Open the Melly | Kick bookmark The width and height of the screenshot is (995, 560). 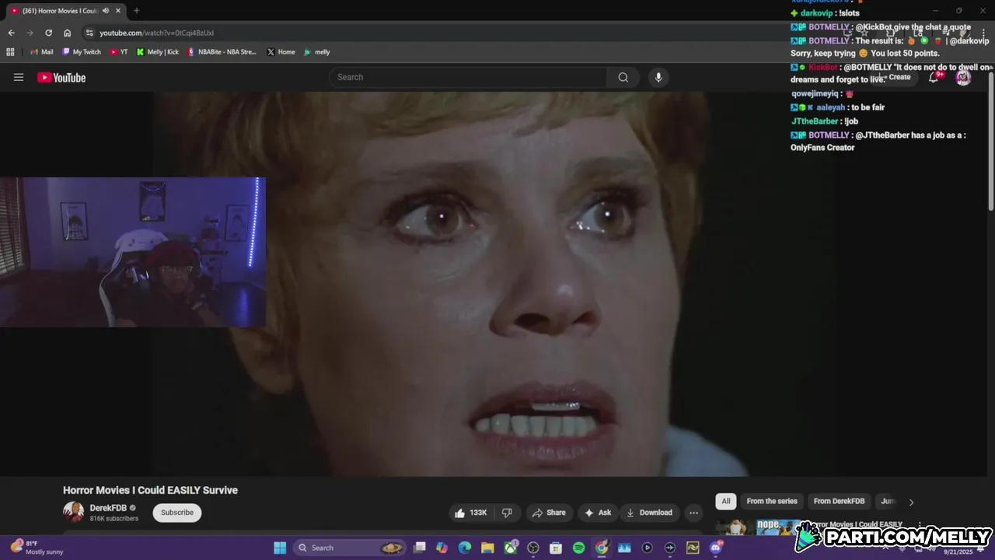(157, 52)
